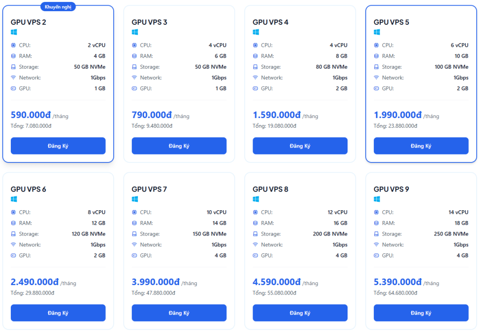Click the Windows icon under GPU VPS 5
The width and height of the screenshot is (479, 331).
tap(377, 32)
